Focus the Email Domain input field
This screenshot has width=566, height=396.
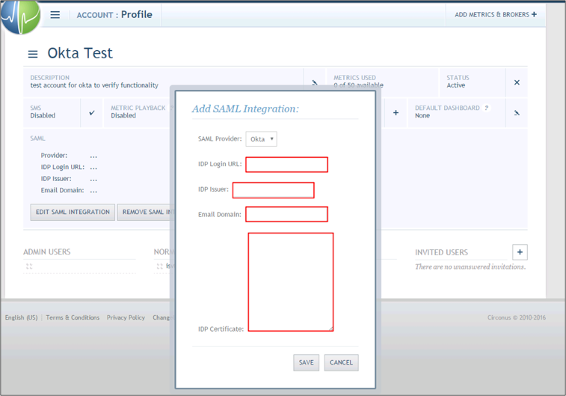click(286, 215)
